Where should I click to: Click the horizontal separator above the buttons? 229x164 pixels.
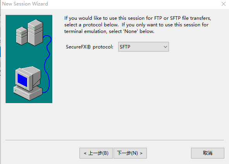coord(115,140)
